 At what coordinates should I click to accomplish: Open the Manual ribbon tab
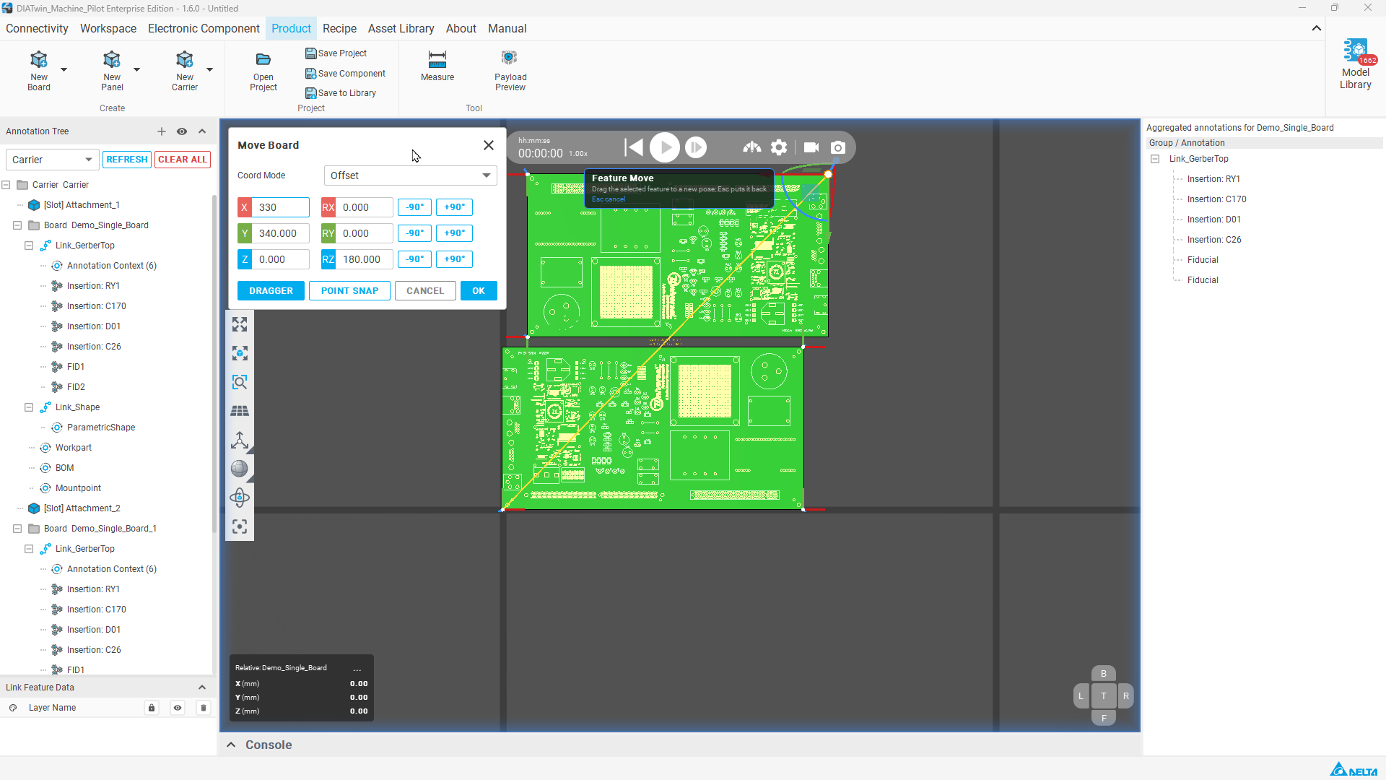tap(507, 29)
